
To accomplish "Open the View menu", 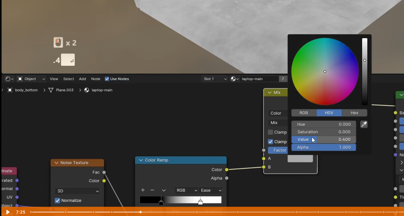I will pos(54,79).
